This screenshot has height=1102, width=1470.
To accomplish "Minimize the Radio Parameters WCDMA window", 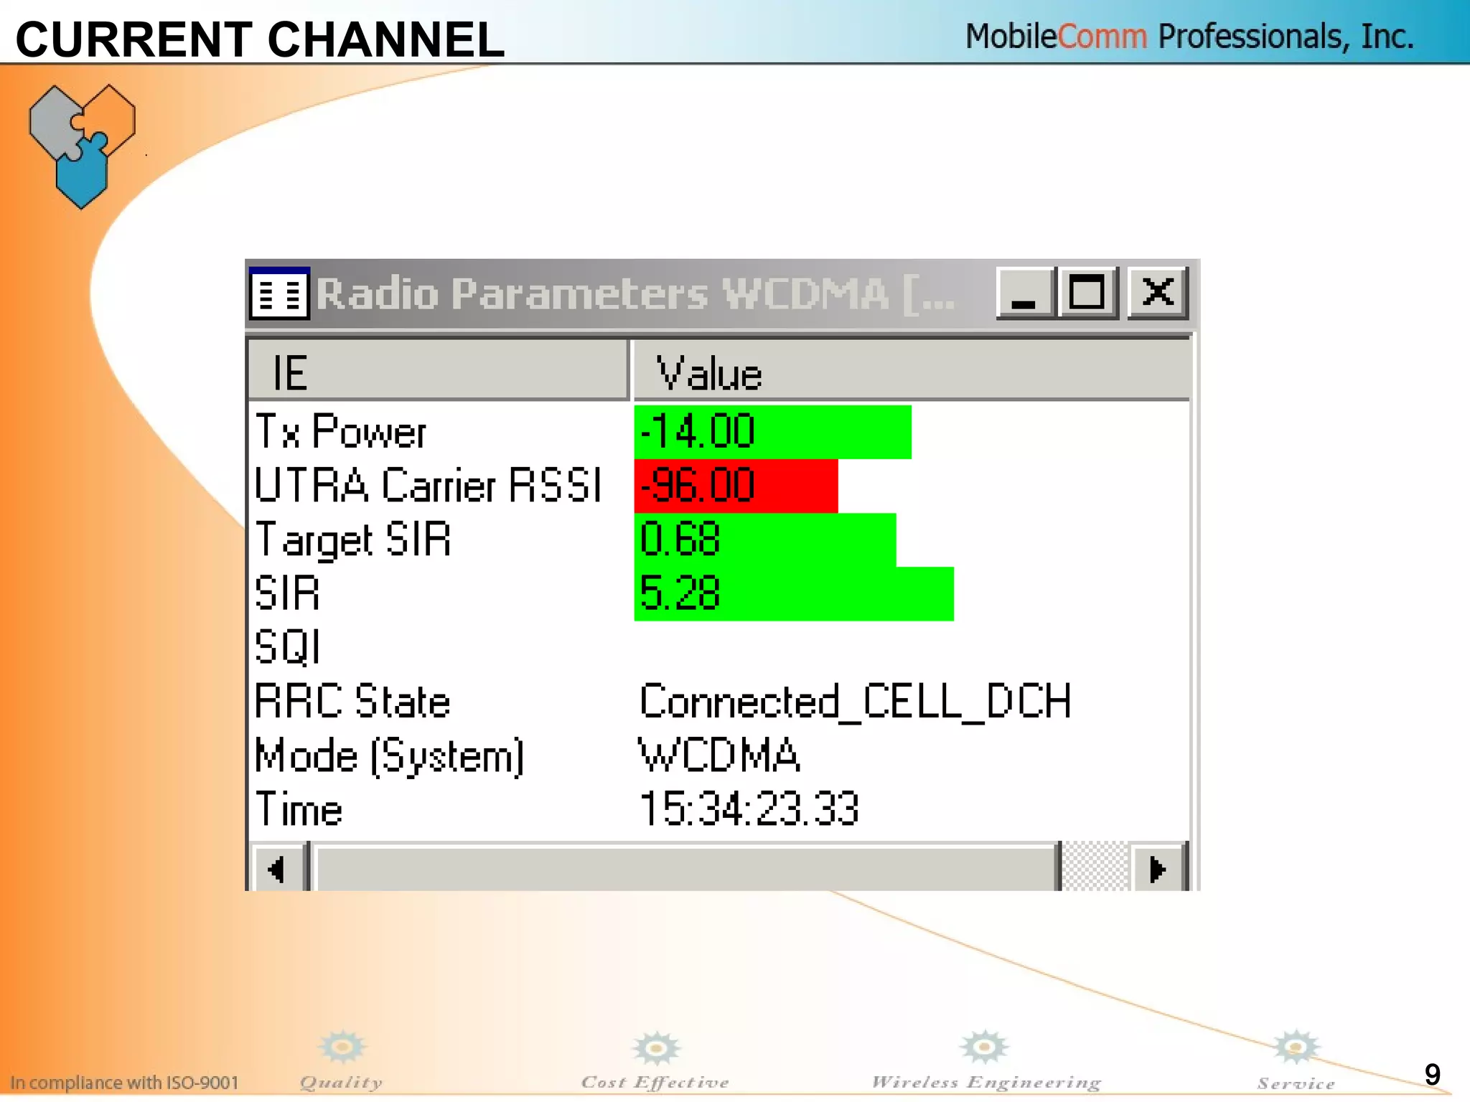I will pos(1024,293).
